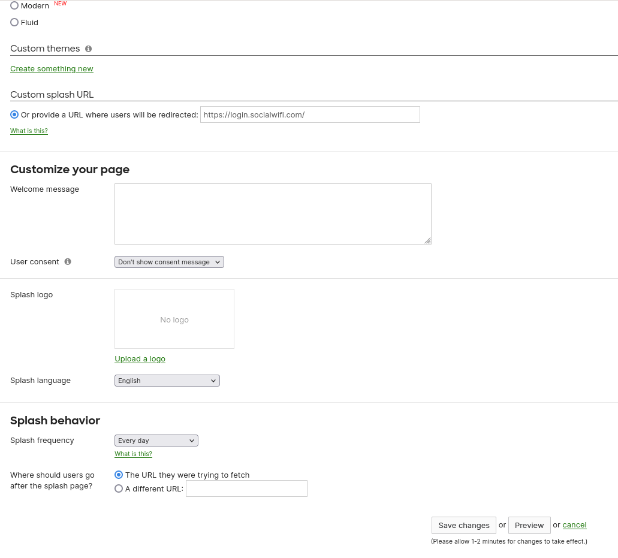Click 'Upload a logo' link
Image resolution: width=618 pixels, height=558 pixels.
pos(140,359)
